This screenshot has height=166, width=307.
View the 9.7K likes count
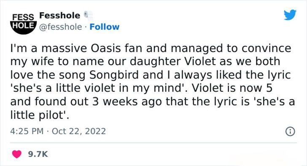click(38, 154)
